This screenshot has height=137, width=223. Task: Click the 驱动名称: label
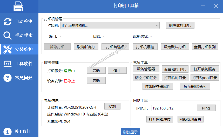point(141,37)
